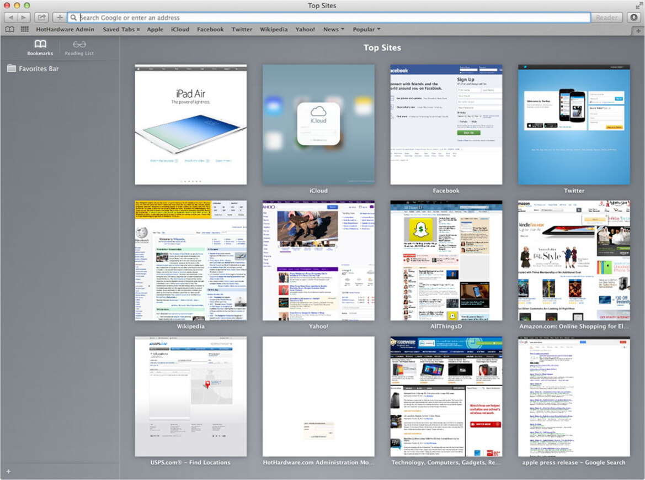This screenshot has width=645, height=480.
Task: Open the Facebook bookmark in favorites bar
Action: [210, 29]
